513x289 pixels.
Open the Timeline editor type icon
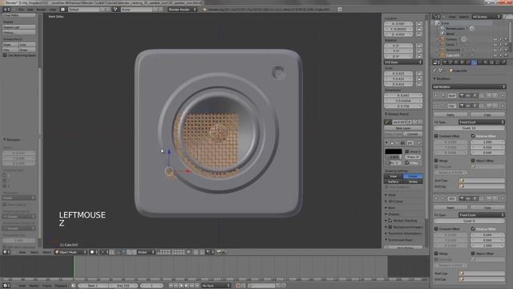click(x=6, y=286)
